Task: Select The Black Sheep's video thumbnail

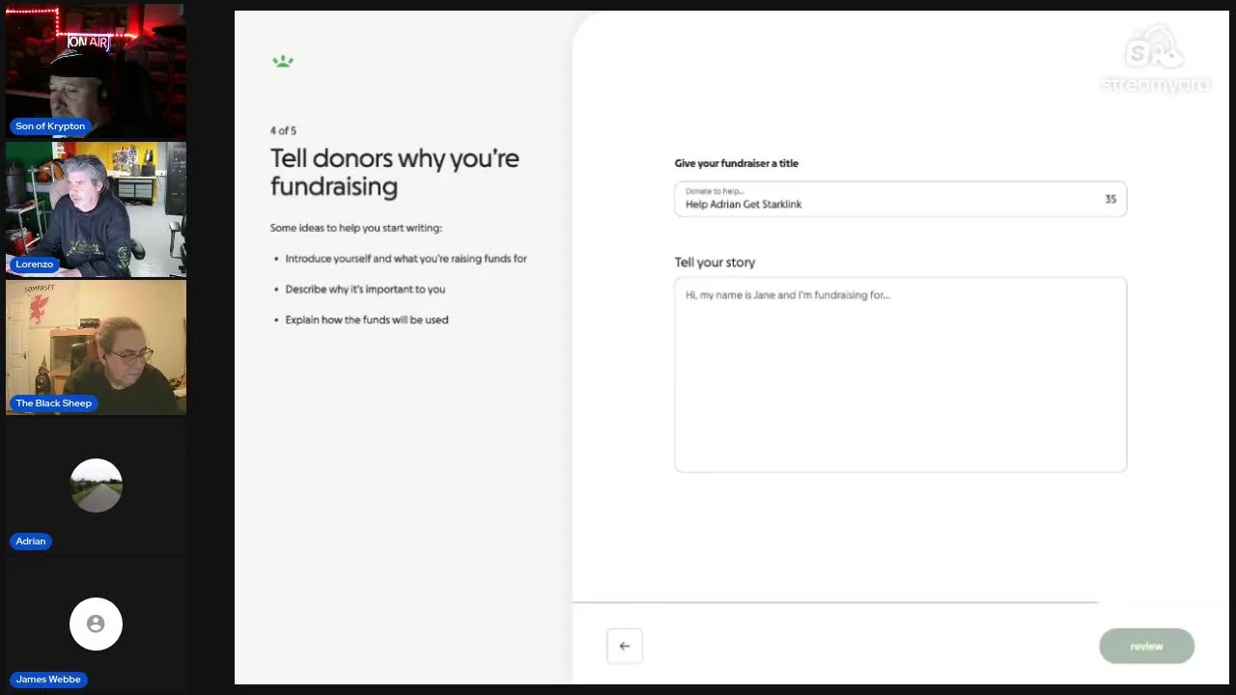Action: [x=96, y=347]
